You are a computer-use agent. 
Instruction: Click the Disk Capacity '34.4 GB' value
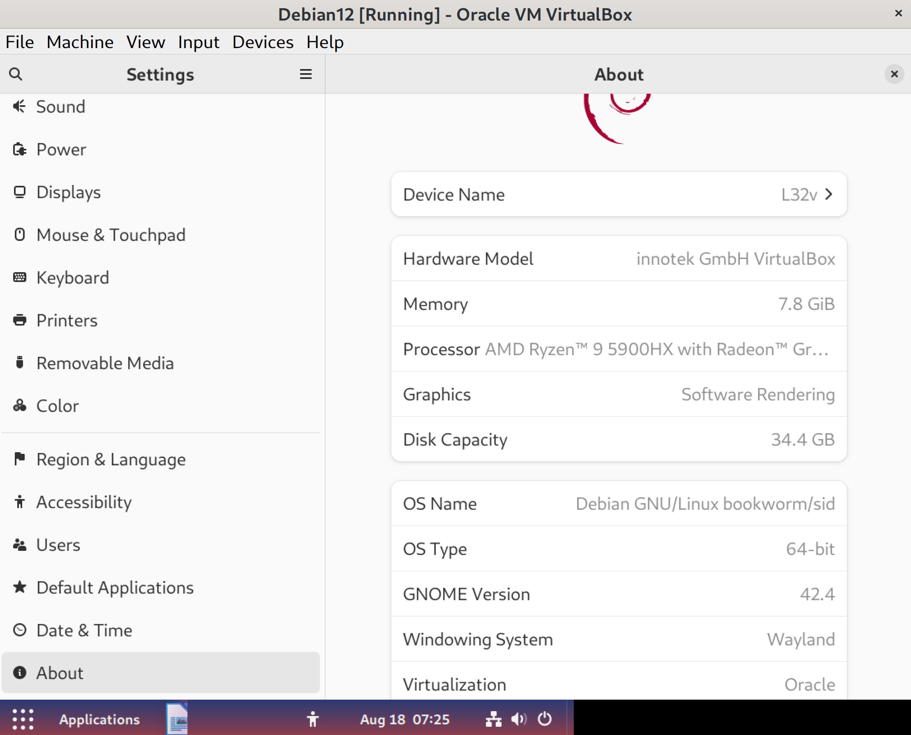coord(803,439)
